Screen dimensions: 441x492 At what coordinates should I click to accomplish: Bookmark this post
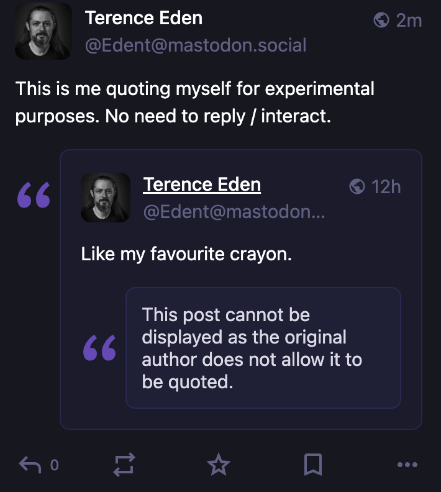(313, 464)
